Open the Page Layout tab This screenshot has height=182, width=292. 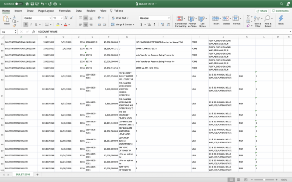[46, 11]
